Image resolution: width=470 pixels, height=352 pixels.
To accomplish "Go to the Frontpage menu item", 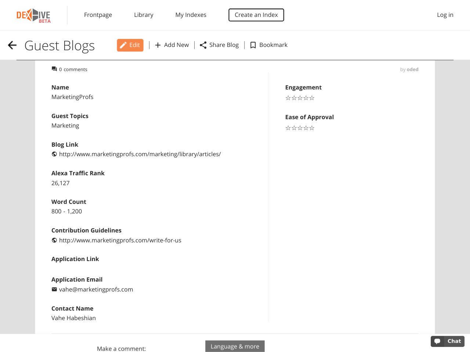I will (98, 15).
